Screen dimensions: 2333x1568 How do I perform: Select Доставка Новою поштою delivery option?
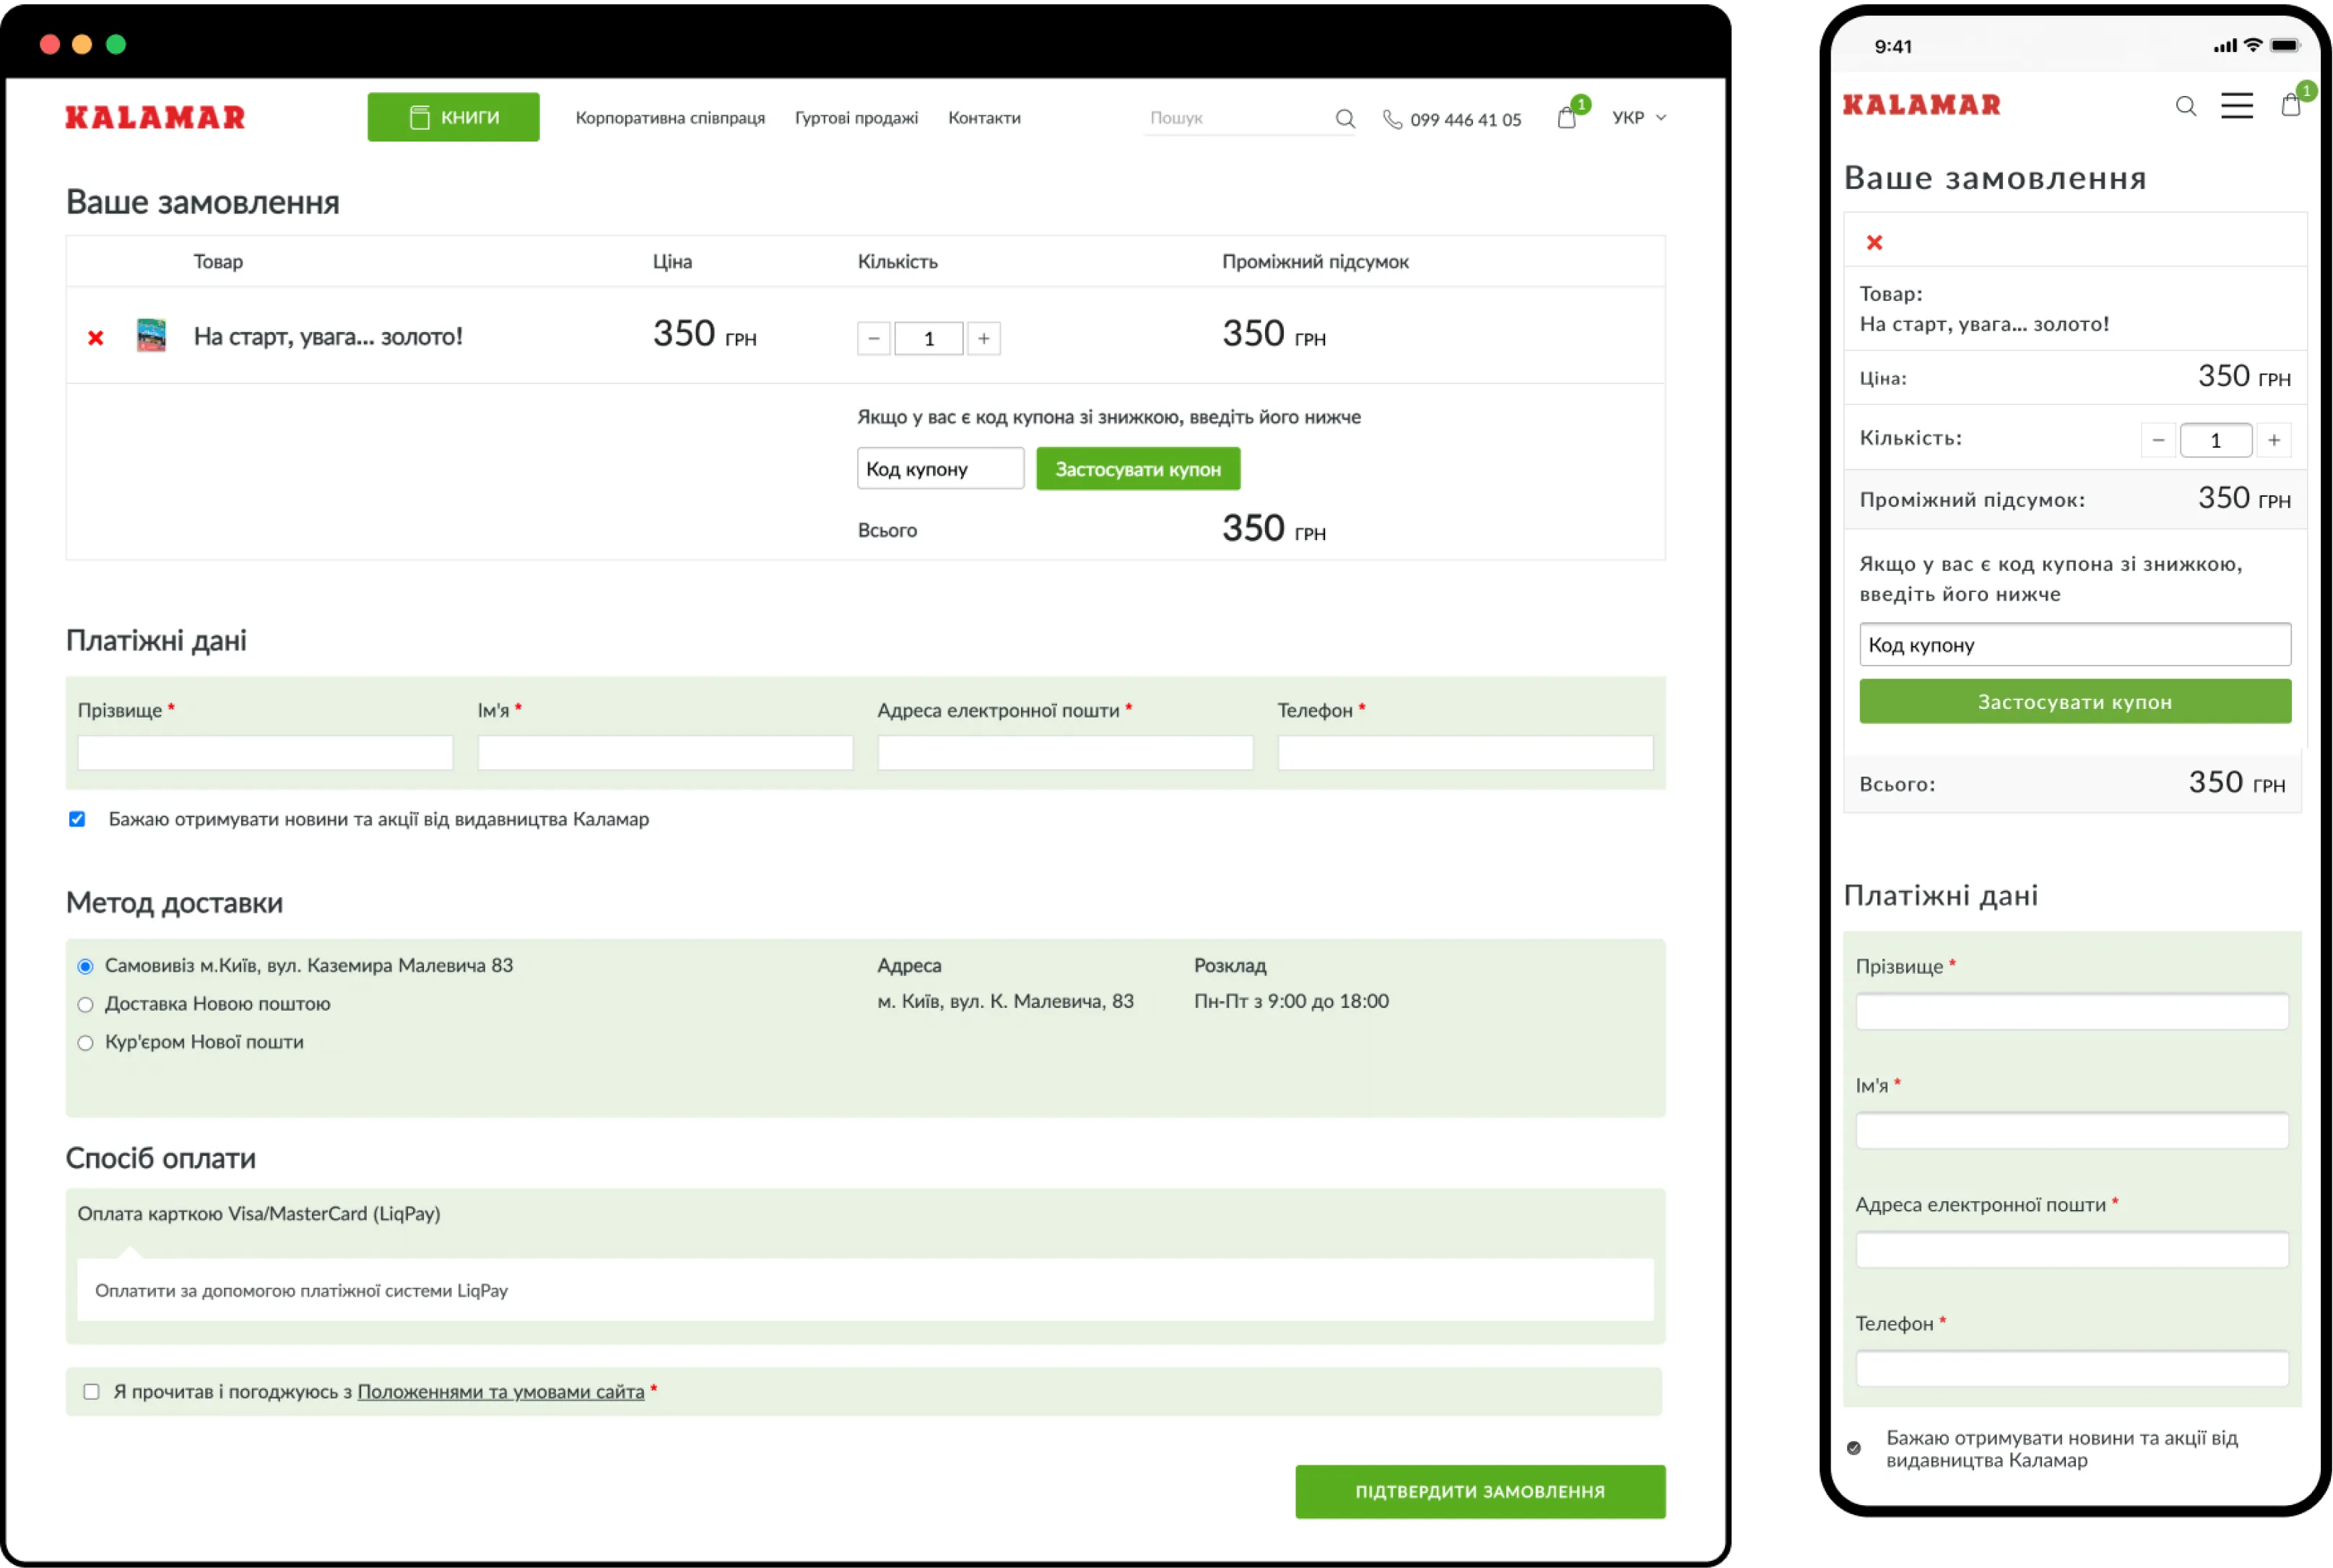86,1005
